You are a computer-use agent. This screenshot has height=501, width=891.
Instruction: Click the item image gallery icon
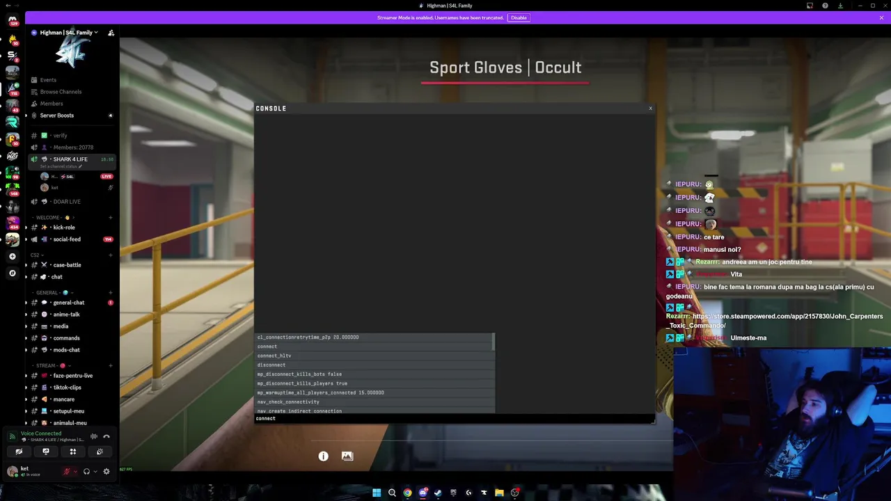click(347, 456)
